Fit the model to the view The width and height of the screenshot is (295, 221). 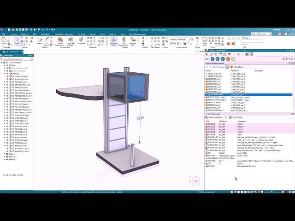tap(211, 41)
